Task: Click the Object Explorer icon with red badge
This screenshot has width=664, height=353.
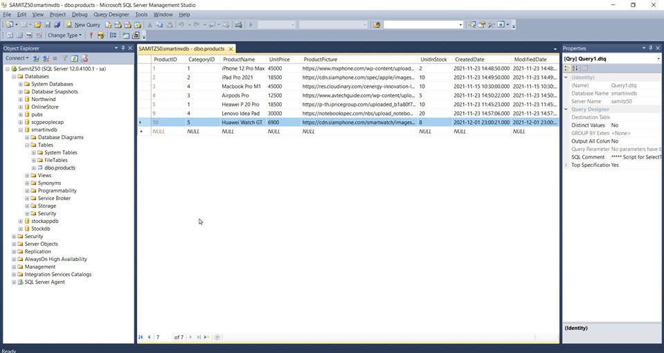Action: click(84, 58)
